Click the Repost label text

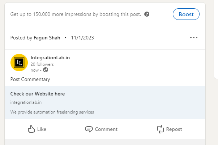pyautogui.click(x=174, y=129)
